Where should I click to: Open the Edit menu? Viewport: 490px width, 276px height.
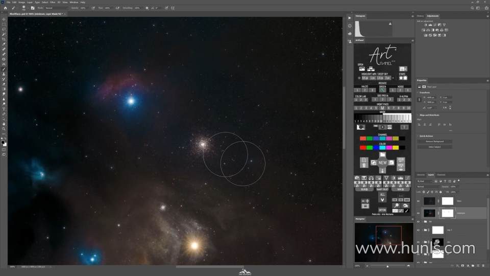14,2
